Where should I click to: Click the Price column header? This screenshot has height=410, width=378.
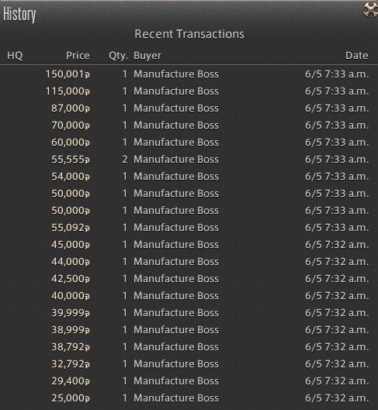pyautogui.click(x=78, y=56)
